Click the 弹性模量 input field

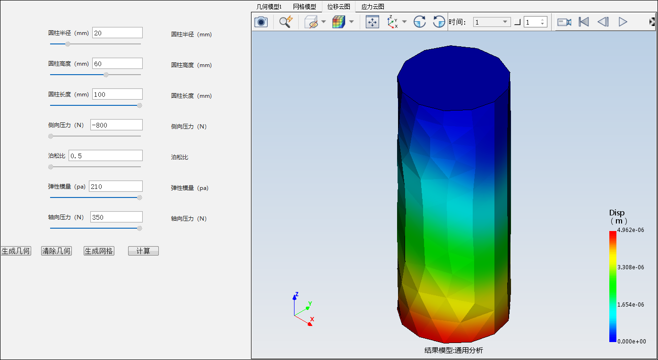(x=116, y=186)
